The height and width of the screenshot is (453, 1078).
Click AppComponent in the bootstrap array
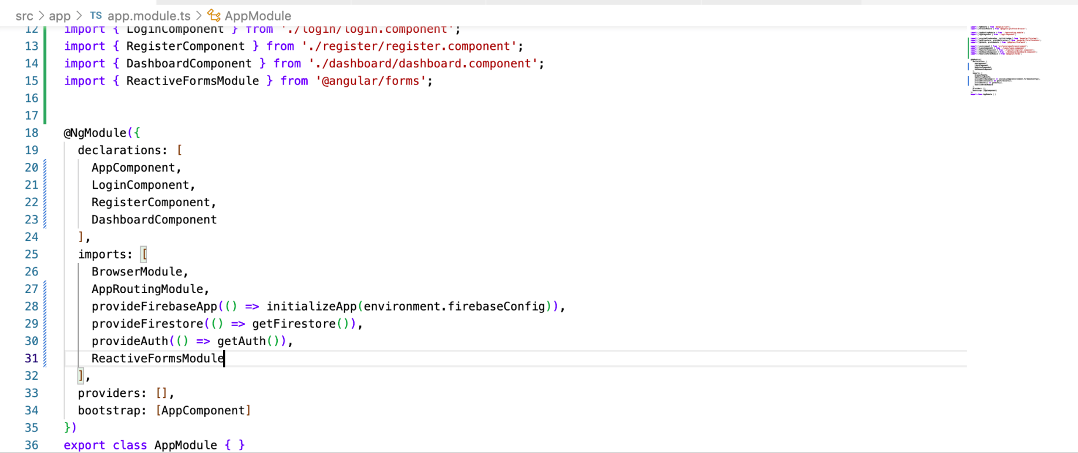[203, 411]
